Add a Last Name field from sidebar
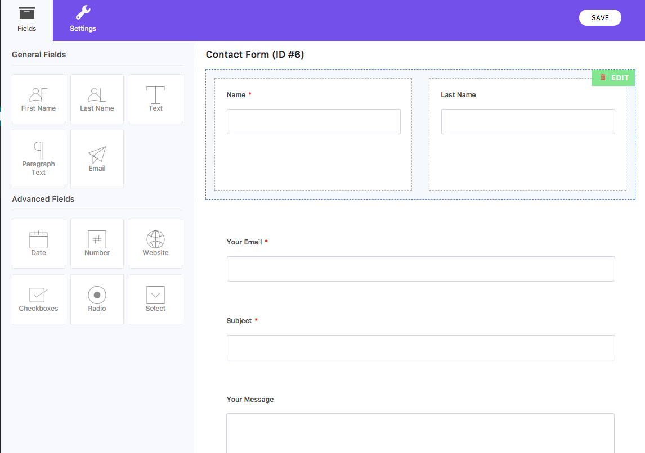The height and width of the screenshot is (453, 645). [97, 99]
